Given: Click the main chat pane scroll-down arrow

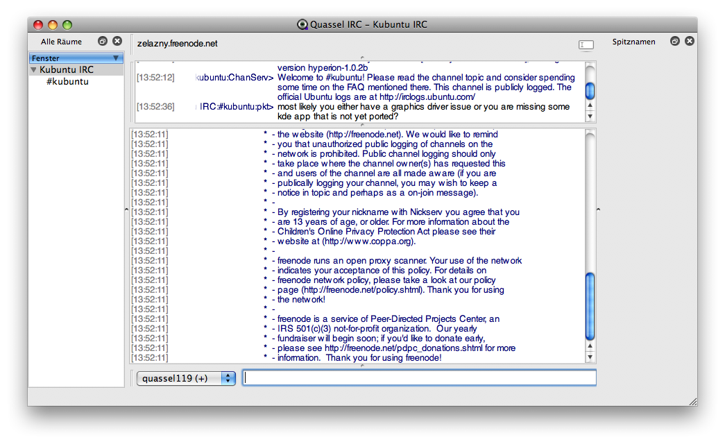Looking at the screenshot, I should 590,357.
